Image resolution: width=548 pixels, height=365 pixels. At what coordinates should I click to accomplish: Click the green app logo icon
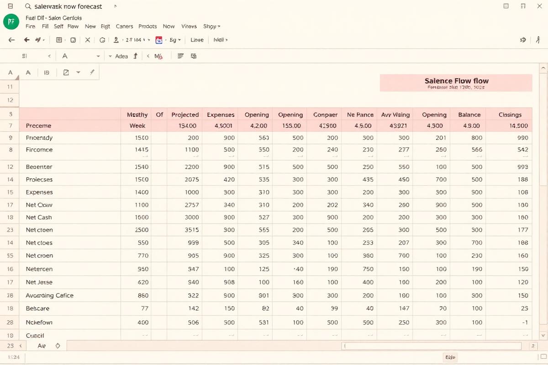click(x=11, y=21)
